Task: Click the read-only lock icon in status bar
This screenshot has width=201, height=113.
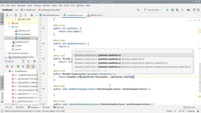Action: pyautogui.click(x=198, y=111)
